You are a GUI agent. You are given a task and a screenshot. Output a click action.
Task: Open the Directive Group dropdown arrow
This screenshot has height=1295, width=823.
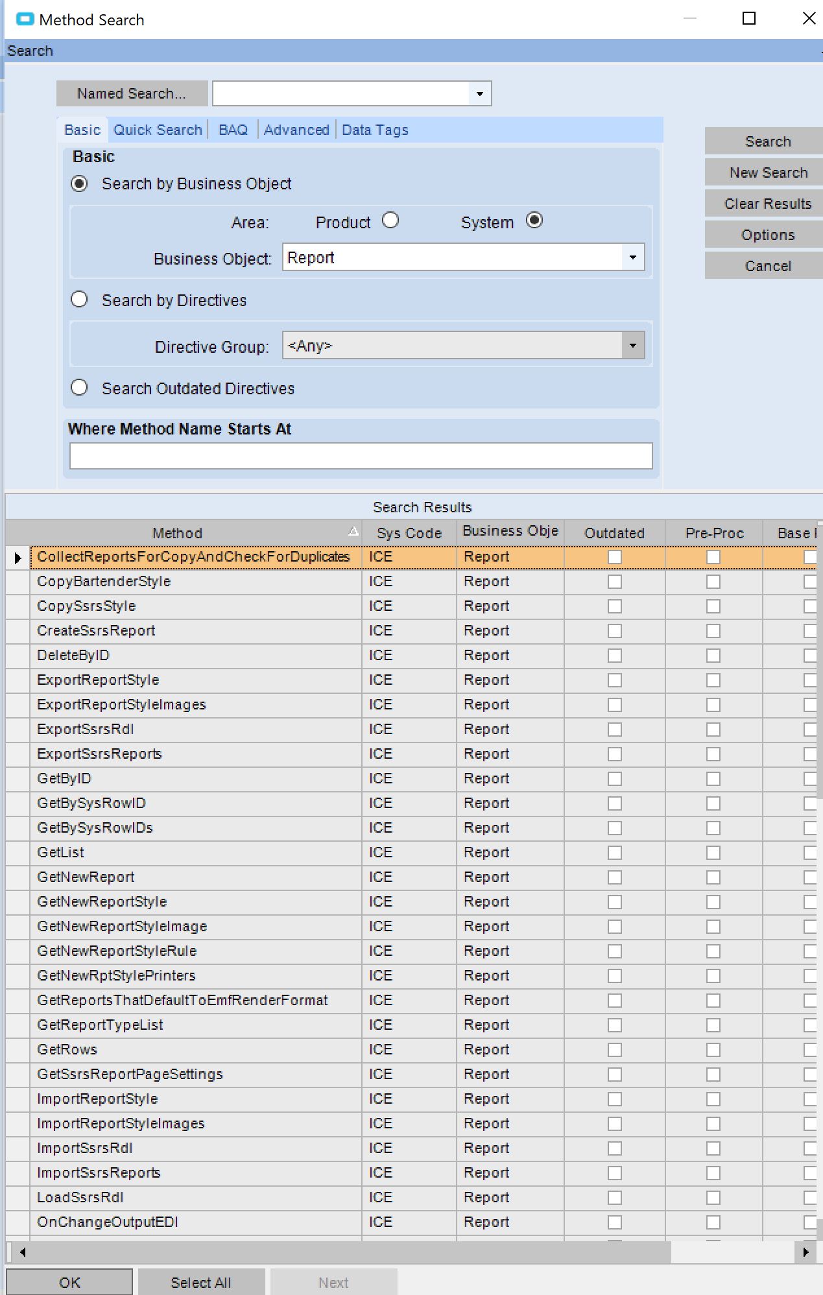(x=633, y=345)
